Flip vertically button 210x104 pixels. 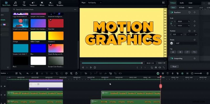click(x=180, y=52)
